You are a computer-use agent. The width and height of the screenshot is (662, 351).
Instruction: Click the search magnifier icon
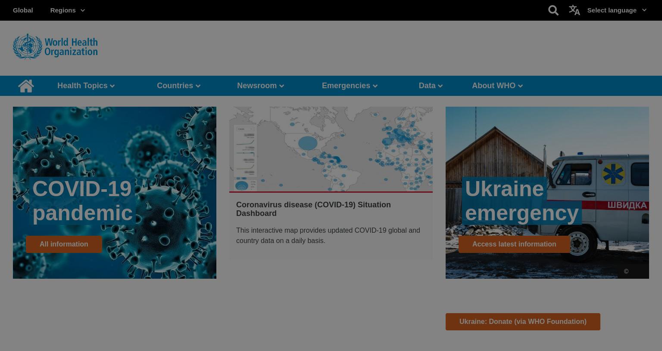coord(553,10)
